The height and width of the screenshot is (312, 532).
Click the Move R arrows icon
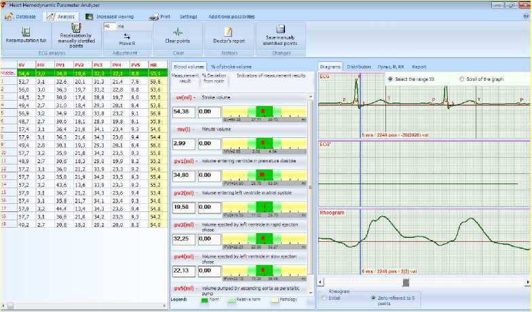tap(128, 35)
